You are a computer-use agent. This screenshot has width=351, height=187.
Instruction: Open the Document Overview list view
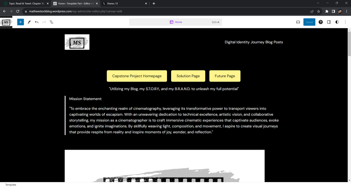51,22
